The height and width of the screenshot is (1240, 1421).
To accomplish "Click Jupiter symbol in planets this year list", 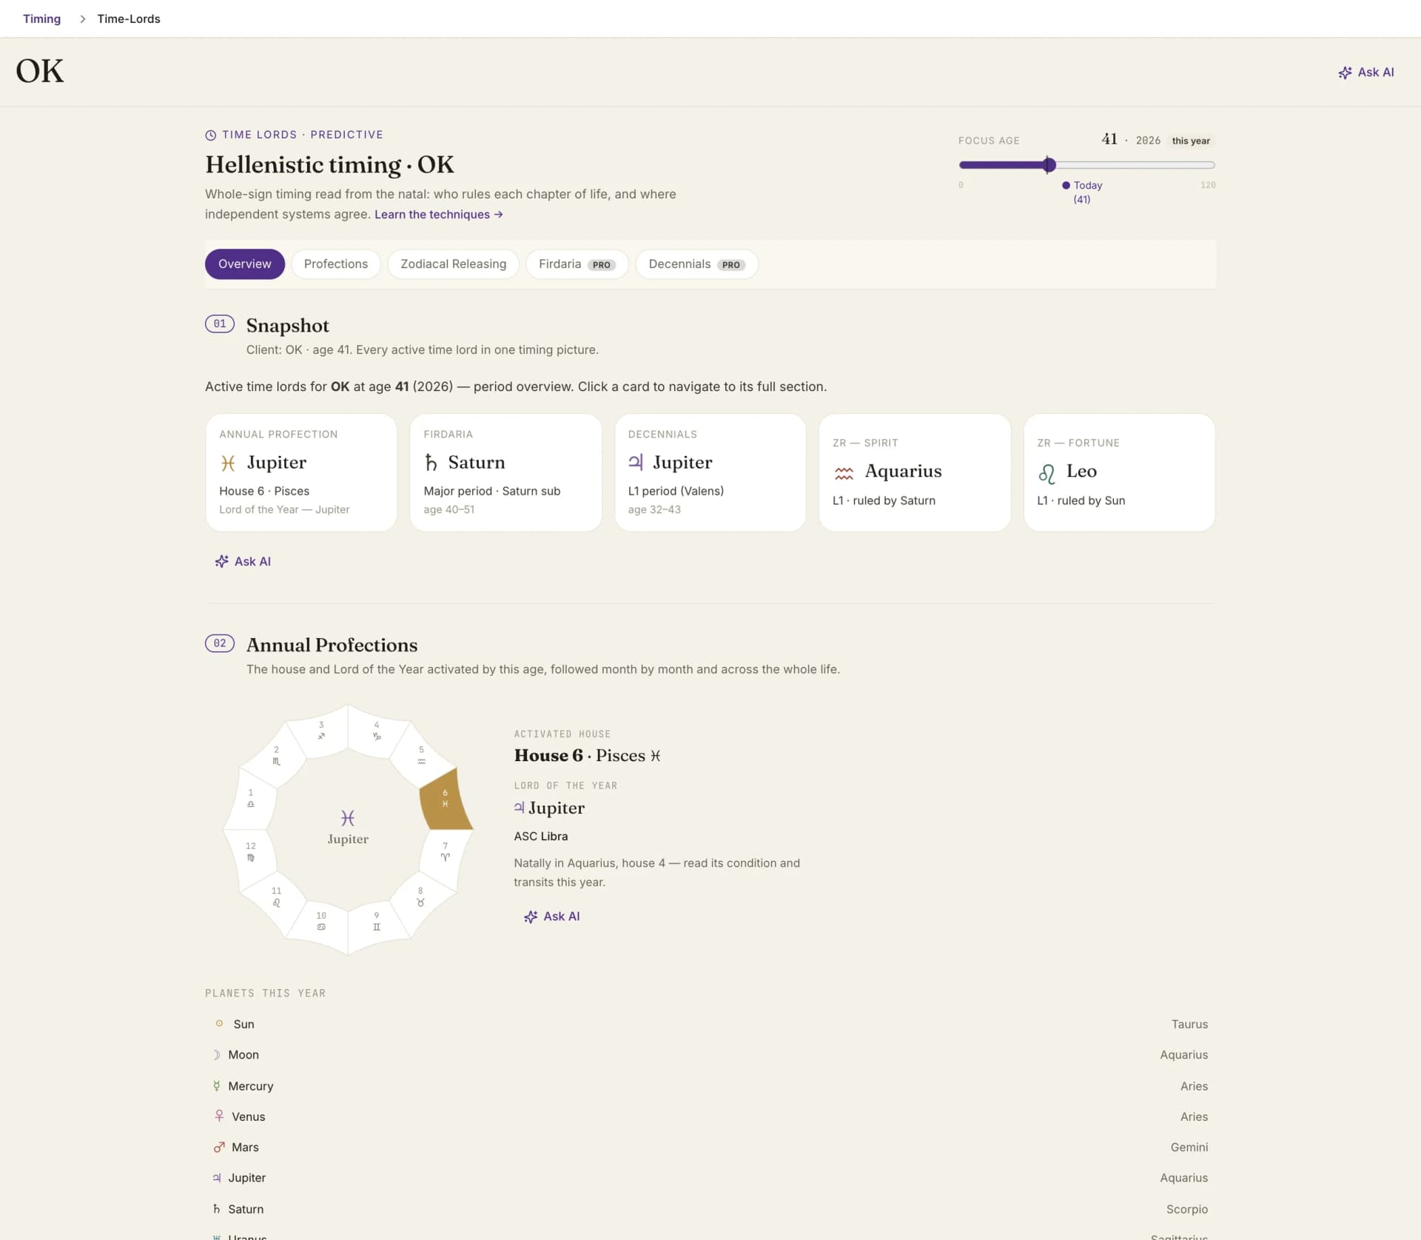I will [x=217, y=1177].
